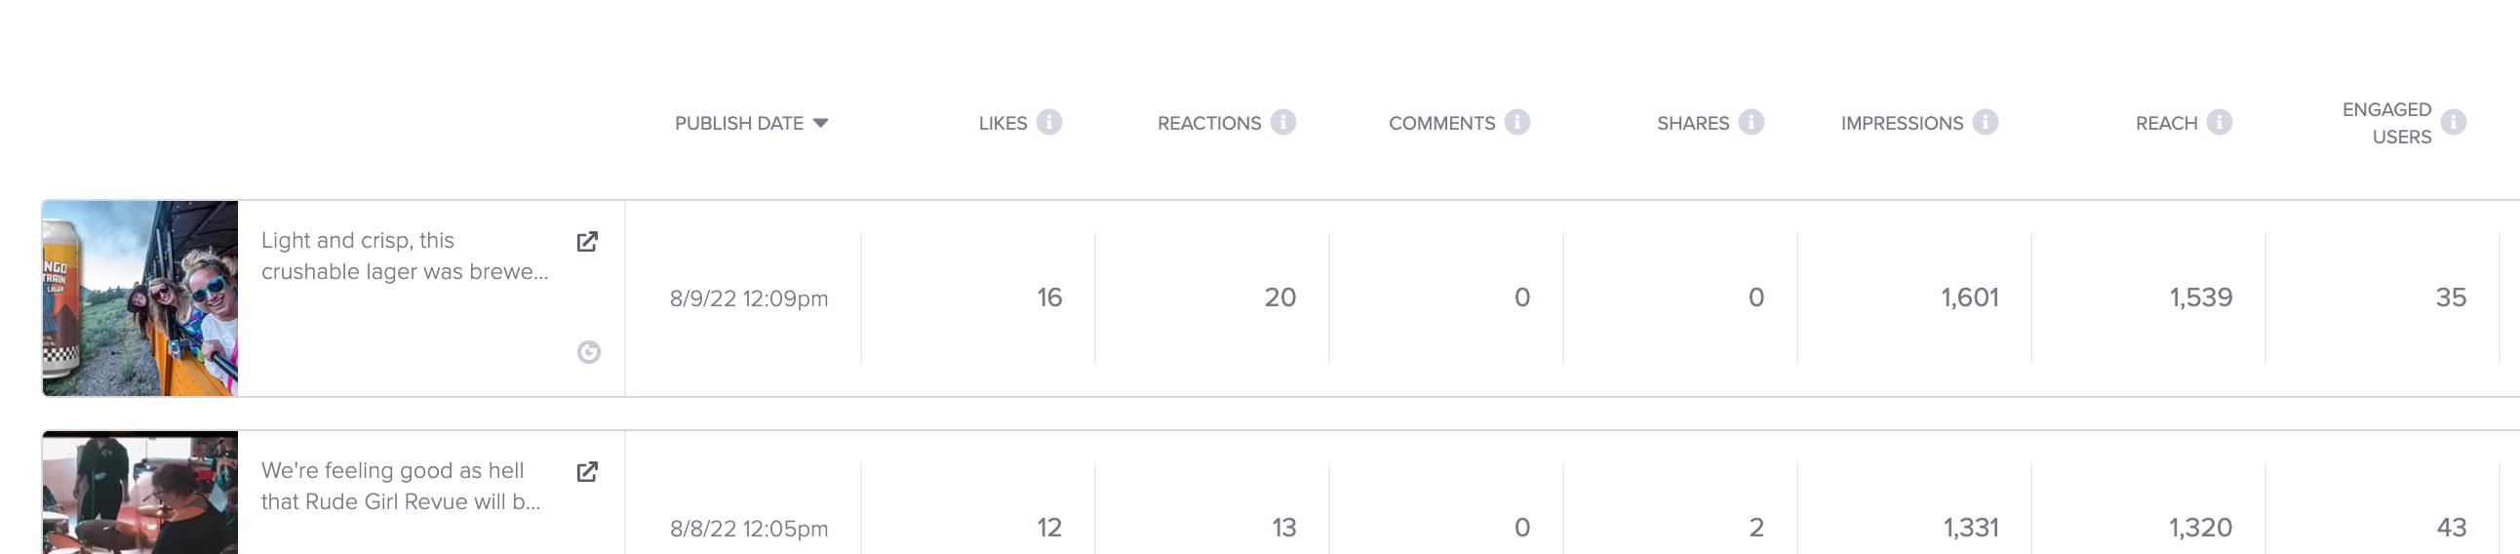Screen dimensions: 2520x554
Task: Click the Impressions info icon
Action: click(1985, 122)
